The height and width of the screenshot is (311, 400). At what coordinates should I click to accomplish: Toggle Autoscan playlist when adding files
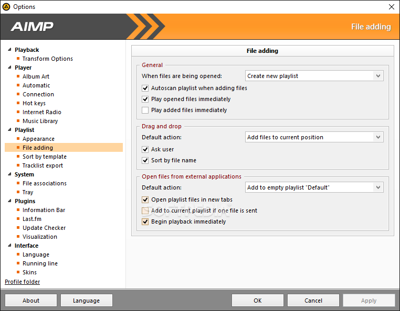145,88
